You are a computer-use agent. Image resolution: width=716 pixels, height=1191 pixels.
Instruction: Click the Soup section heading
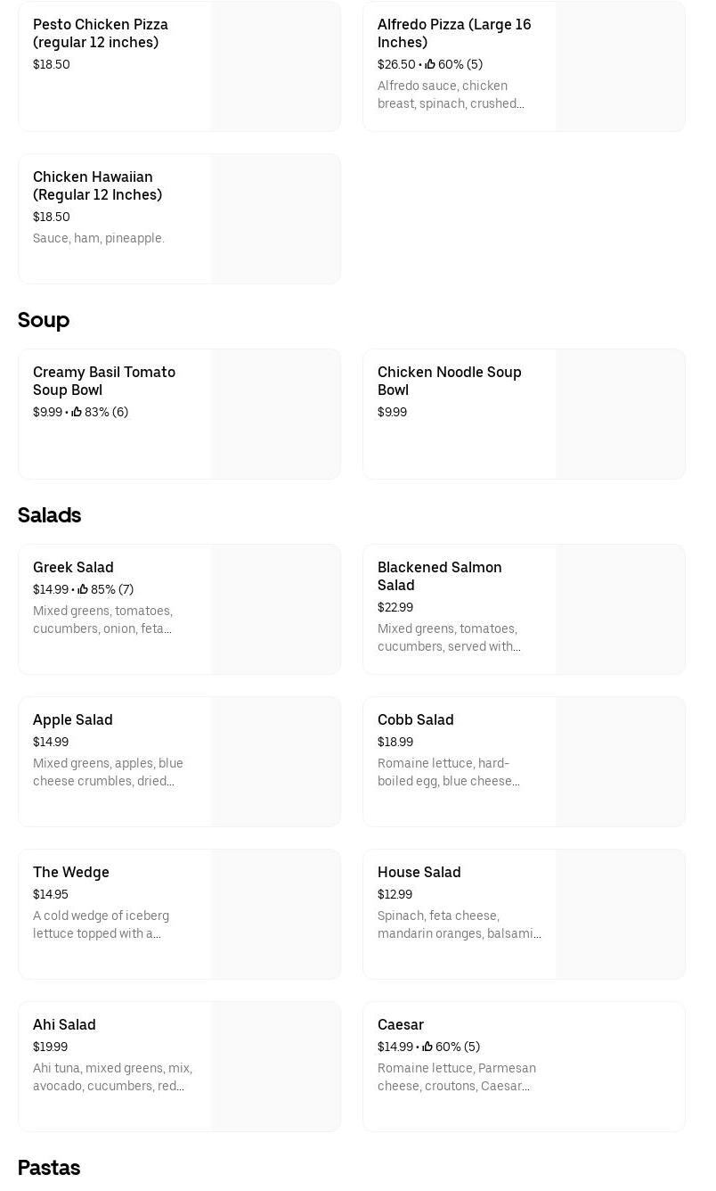click(44, 320)
